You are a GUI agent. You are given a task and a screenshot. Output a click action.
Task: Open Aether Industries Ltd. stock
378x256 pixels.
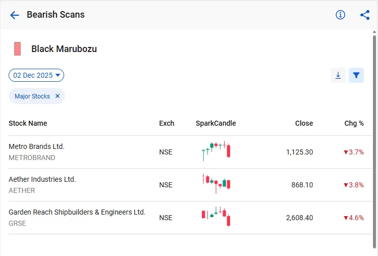click(42, 179)
